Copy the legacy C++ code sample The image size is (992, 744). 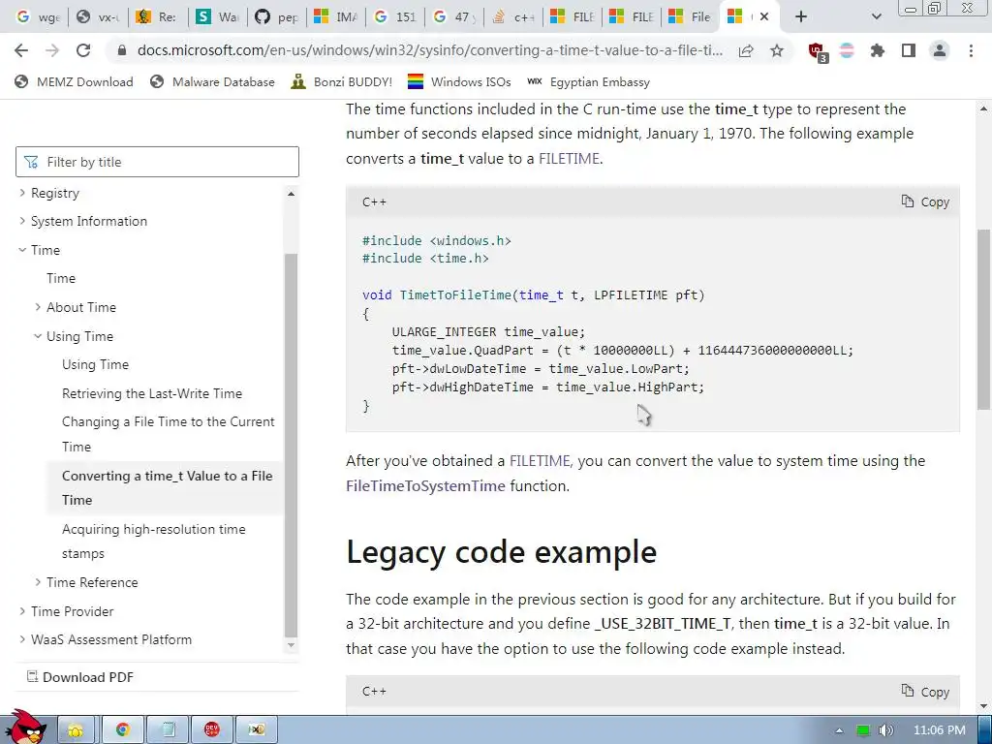pos(925,692)
